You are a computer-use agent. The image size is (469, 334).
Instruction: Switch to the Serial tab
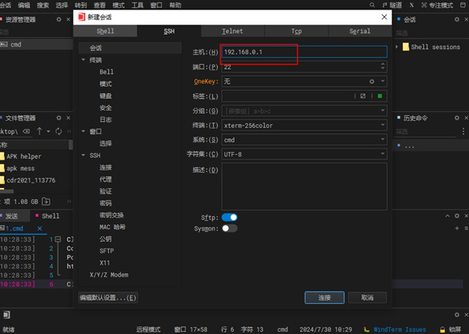click(360, 31)
